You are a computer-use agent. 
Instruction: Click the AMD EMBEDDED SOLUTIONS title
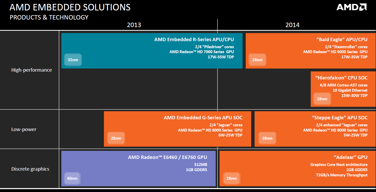[70, 7]
